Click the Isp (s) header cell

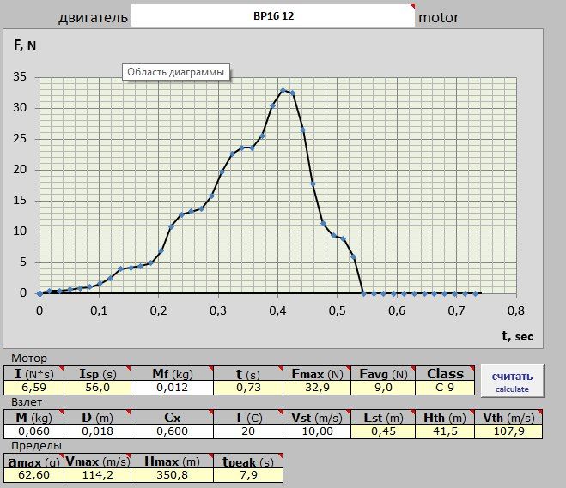pos(97,374)
